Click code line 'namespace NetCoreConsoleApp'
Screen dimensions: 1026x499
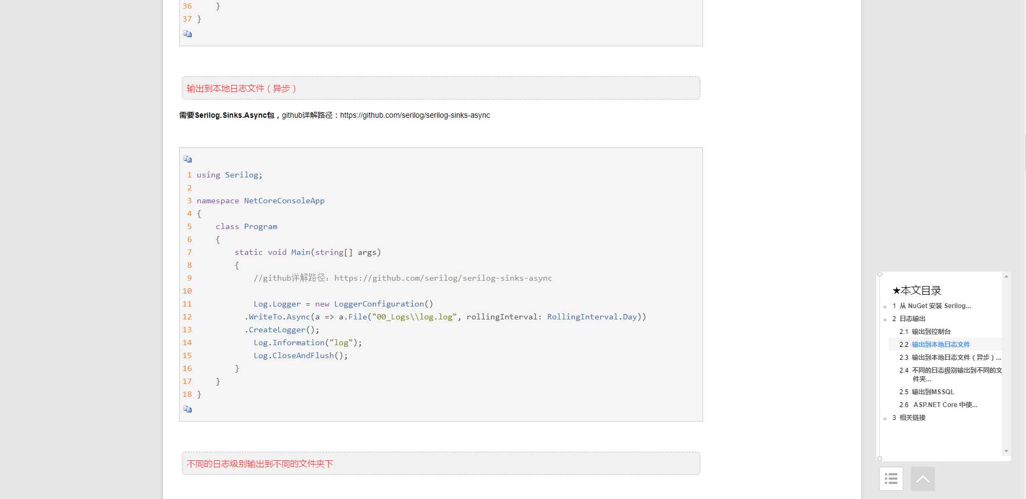(261, 201)
